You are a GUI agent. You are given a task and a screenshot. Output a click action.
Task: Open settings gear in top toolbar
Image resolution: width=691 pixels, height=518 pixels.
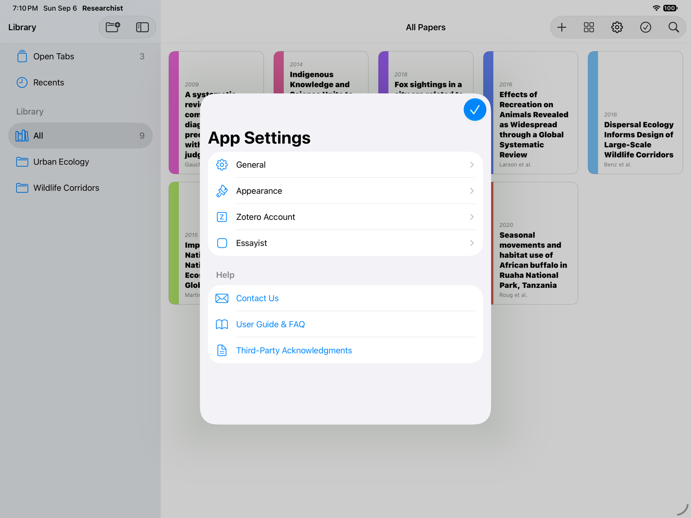point(617,27)
